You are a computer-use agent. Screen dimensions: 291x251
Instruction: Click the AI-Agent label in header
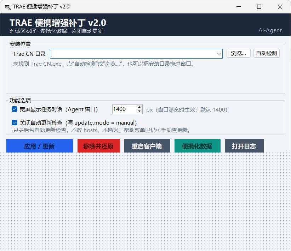270,30
